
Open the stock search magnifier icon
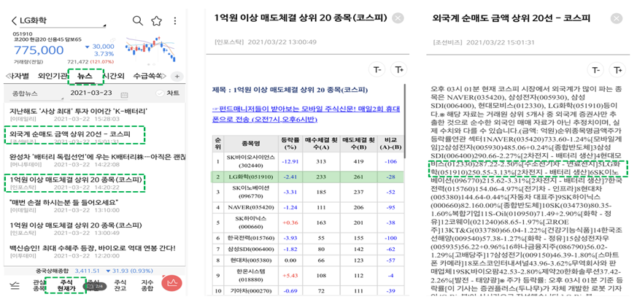click(138, 20)
